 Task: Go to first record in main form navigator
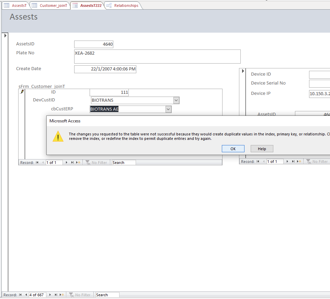point(20,295)
